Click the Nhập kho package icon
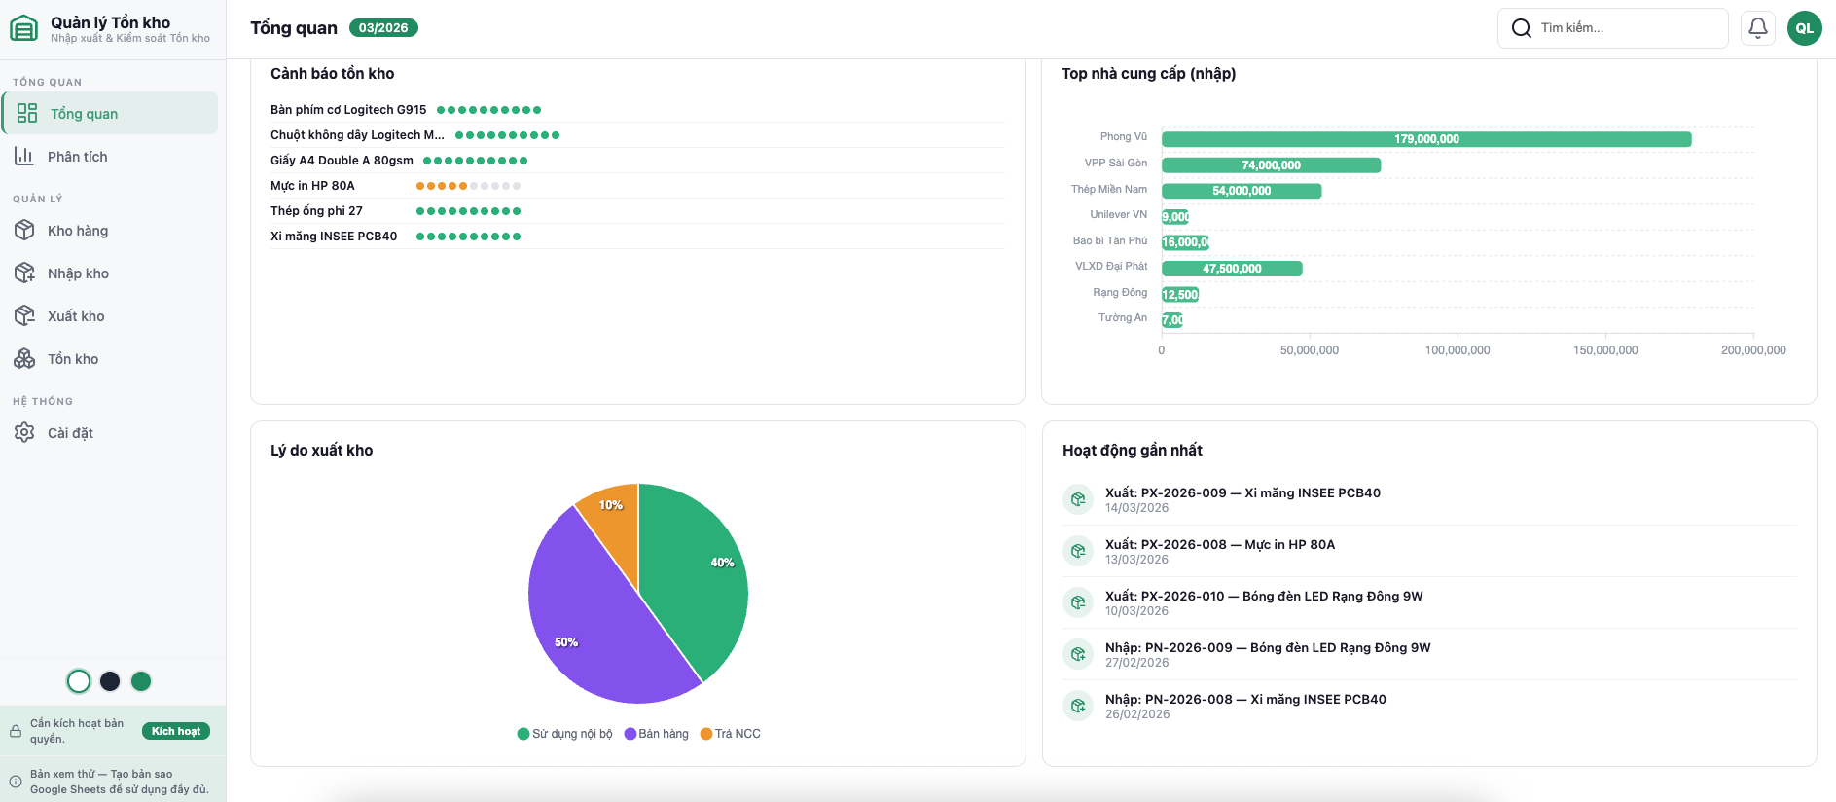The image size is (1836, 802). (x=24, y=273)
